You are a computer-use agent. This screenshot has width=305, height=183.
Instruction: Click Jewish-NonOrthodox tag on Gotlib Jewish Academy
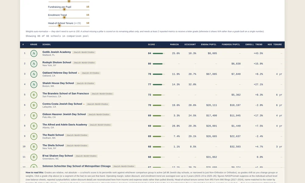(84, 52)
